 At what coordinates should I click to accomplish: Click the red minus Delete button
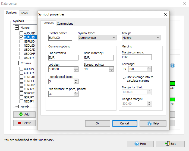[24, 123]
